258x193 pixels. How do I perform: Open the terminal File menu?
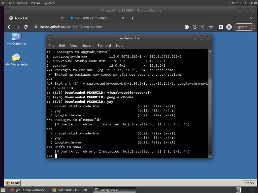coord(51,46)
